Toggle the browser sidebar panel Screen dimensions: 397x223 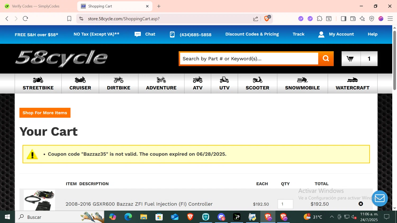344,19
